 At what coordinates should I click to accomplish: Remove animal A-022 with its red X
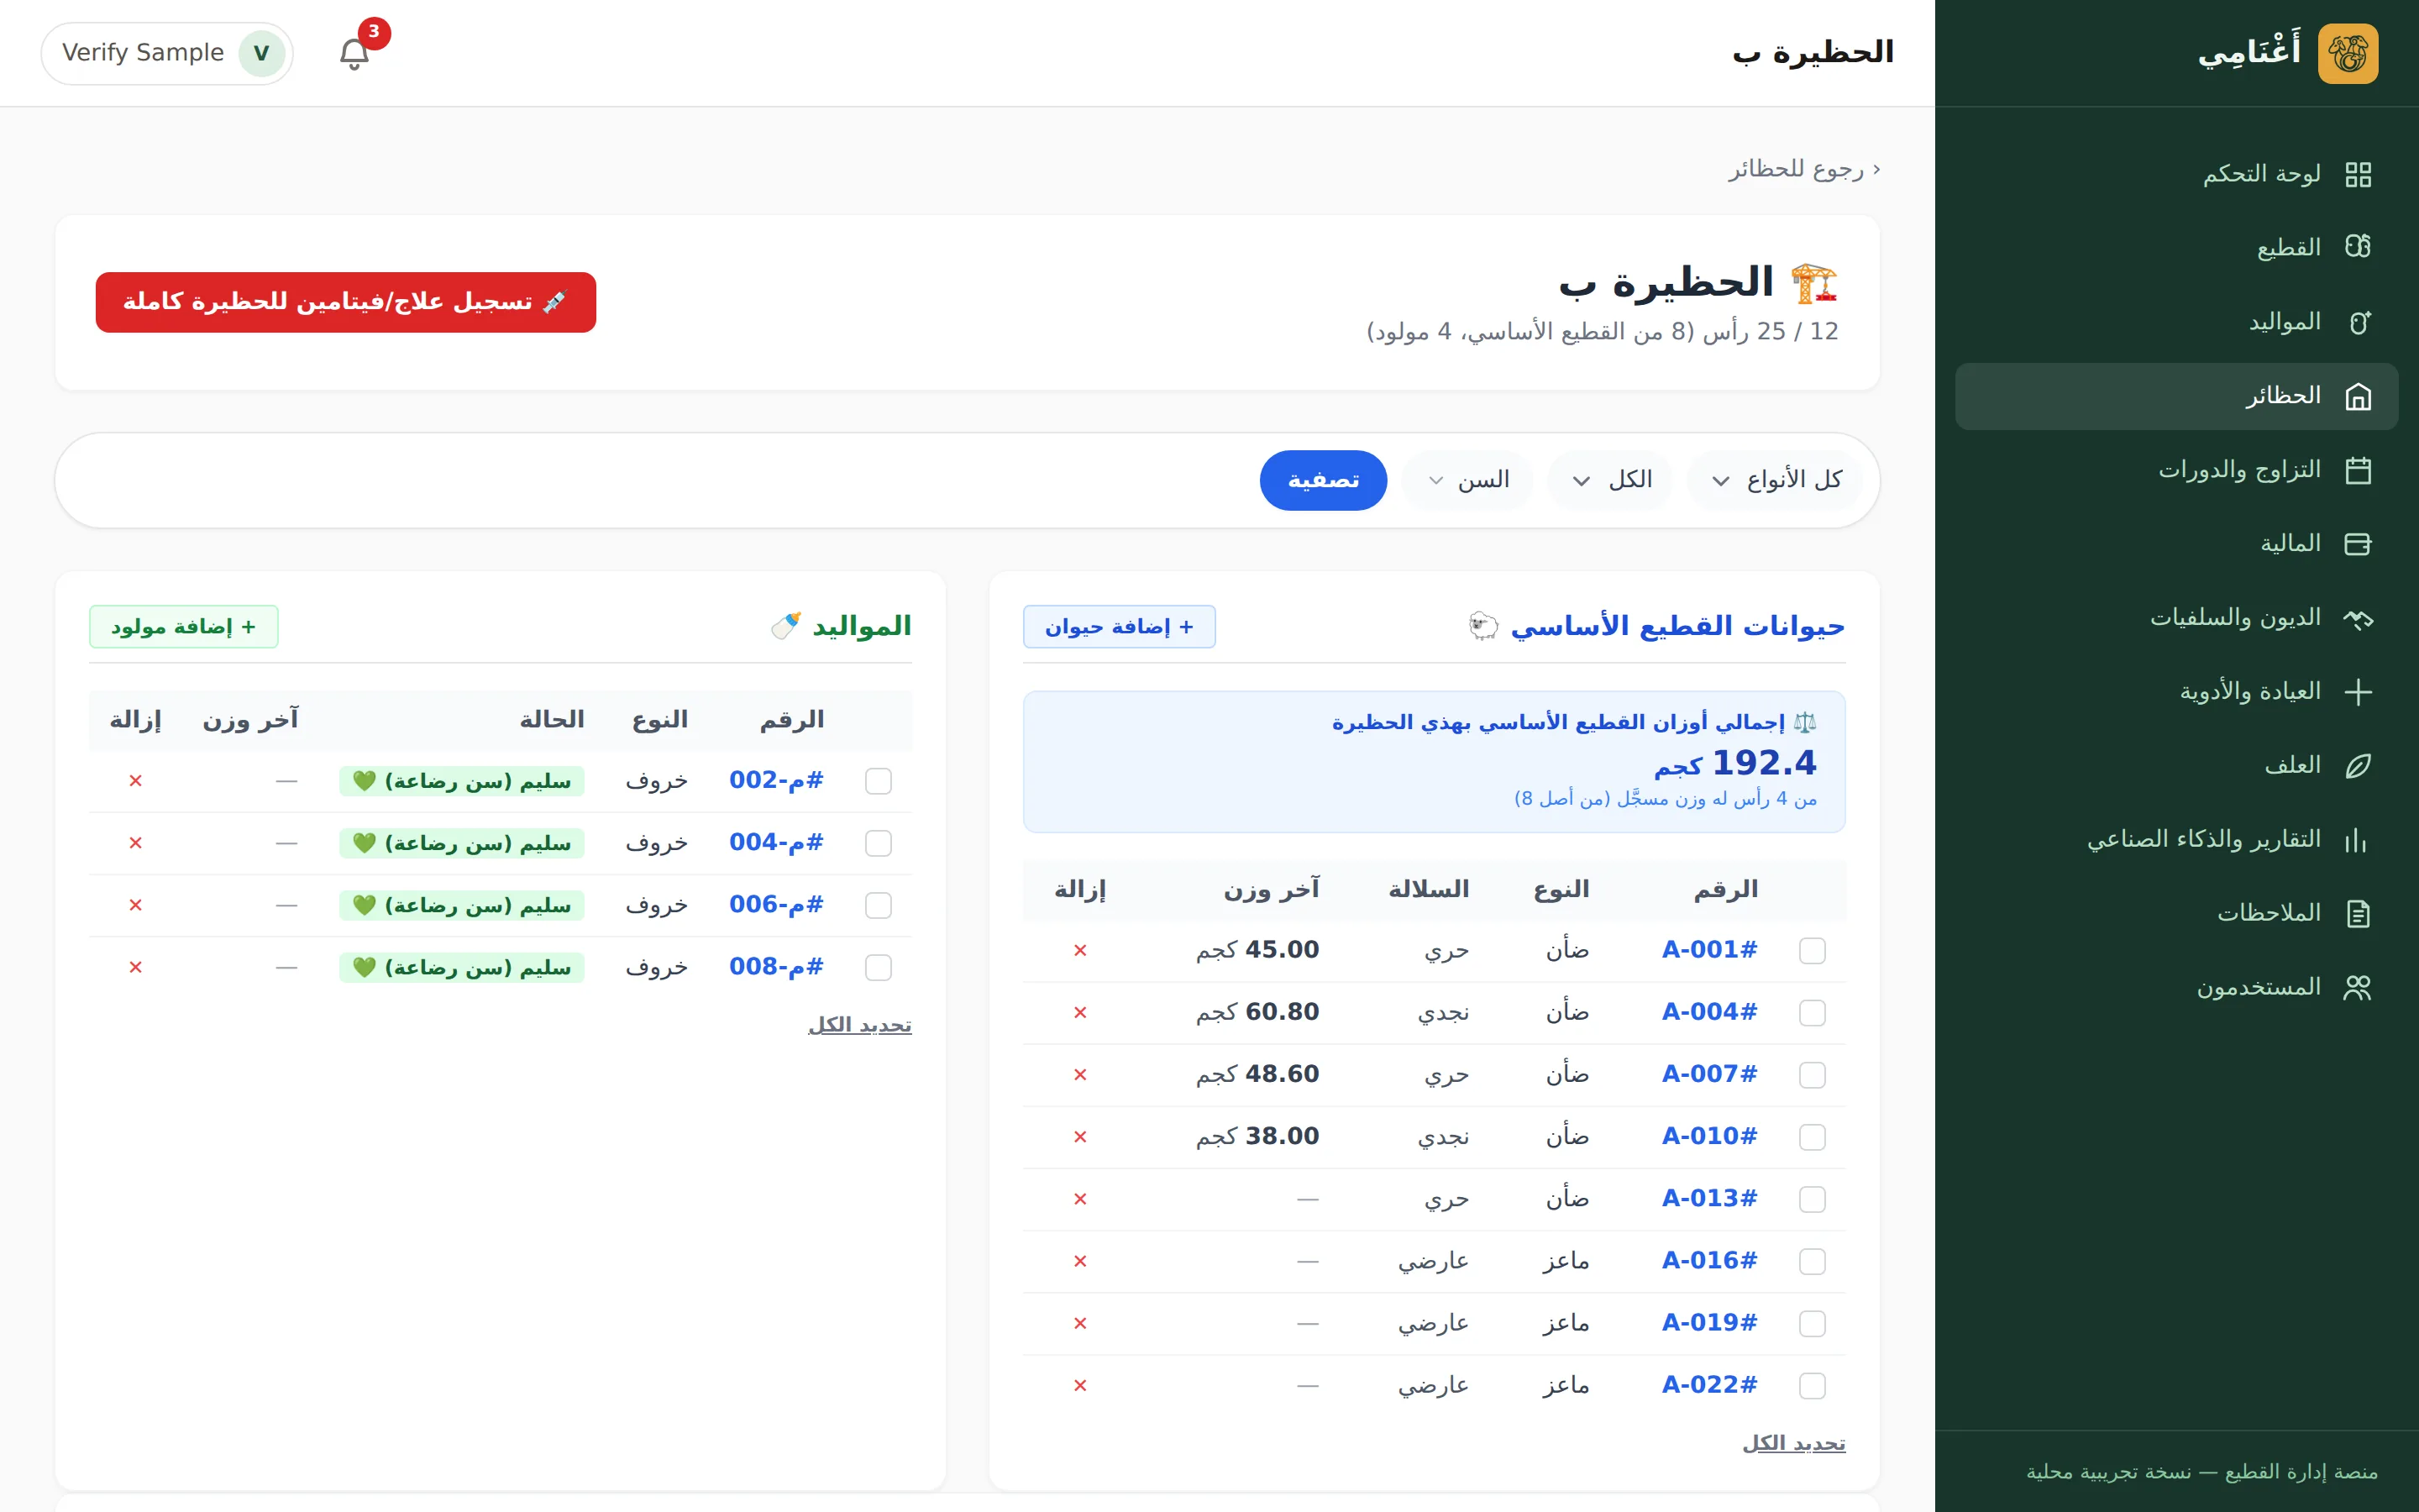[x=1079, y=1385]
